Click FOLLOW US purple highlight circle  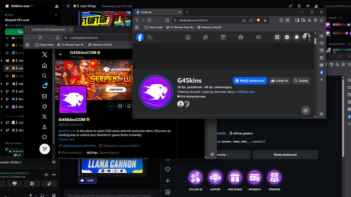click(x=196, y=178)
